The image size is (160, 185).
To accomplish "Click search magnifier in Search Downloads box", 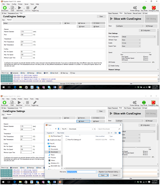I will coord(119,129).
